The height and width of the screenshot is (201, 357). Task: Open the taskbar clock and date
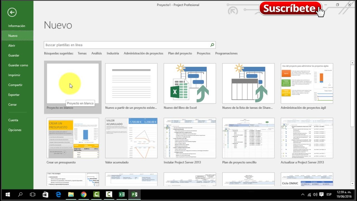(x=344, y=194)
